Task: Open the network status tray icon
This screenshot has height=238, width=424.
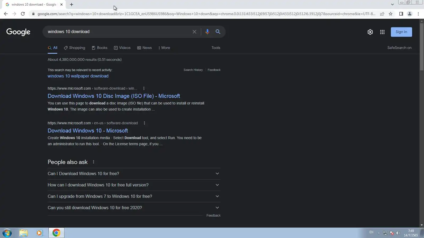Action: (x=385, y=233)
